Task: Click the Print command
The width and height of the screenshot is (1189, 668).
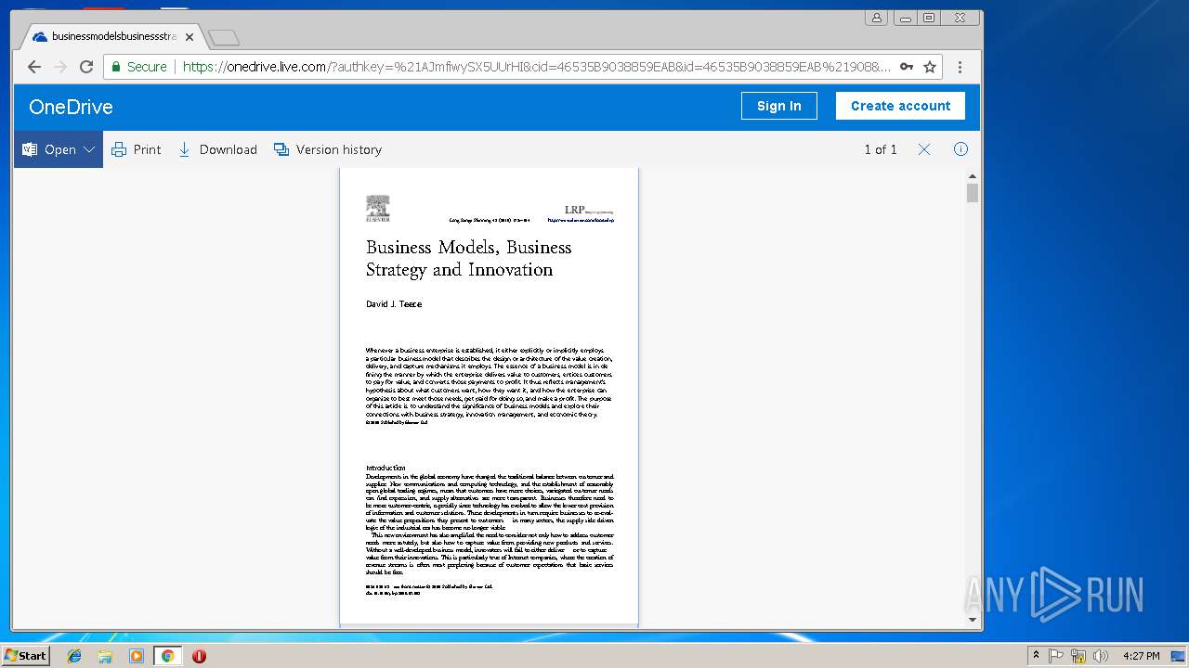Action: (137, 149)
